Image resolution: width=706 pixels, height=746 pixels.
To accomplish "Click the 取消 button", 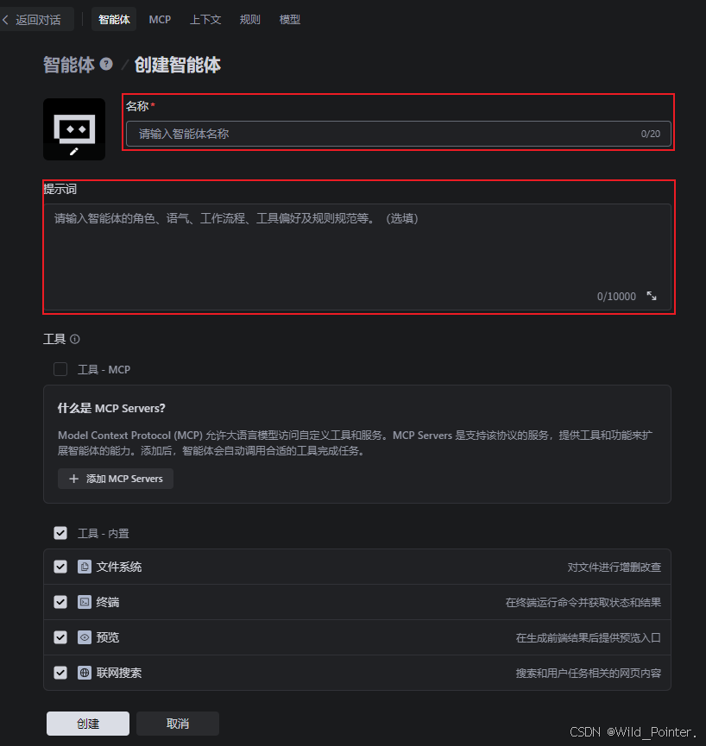I will (178, 724).
